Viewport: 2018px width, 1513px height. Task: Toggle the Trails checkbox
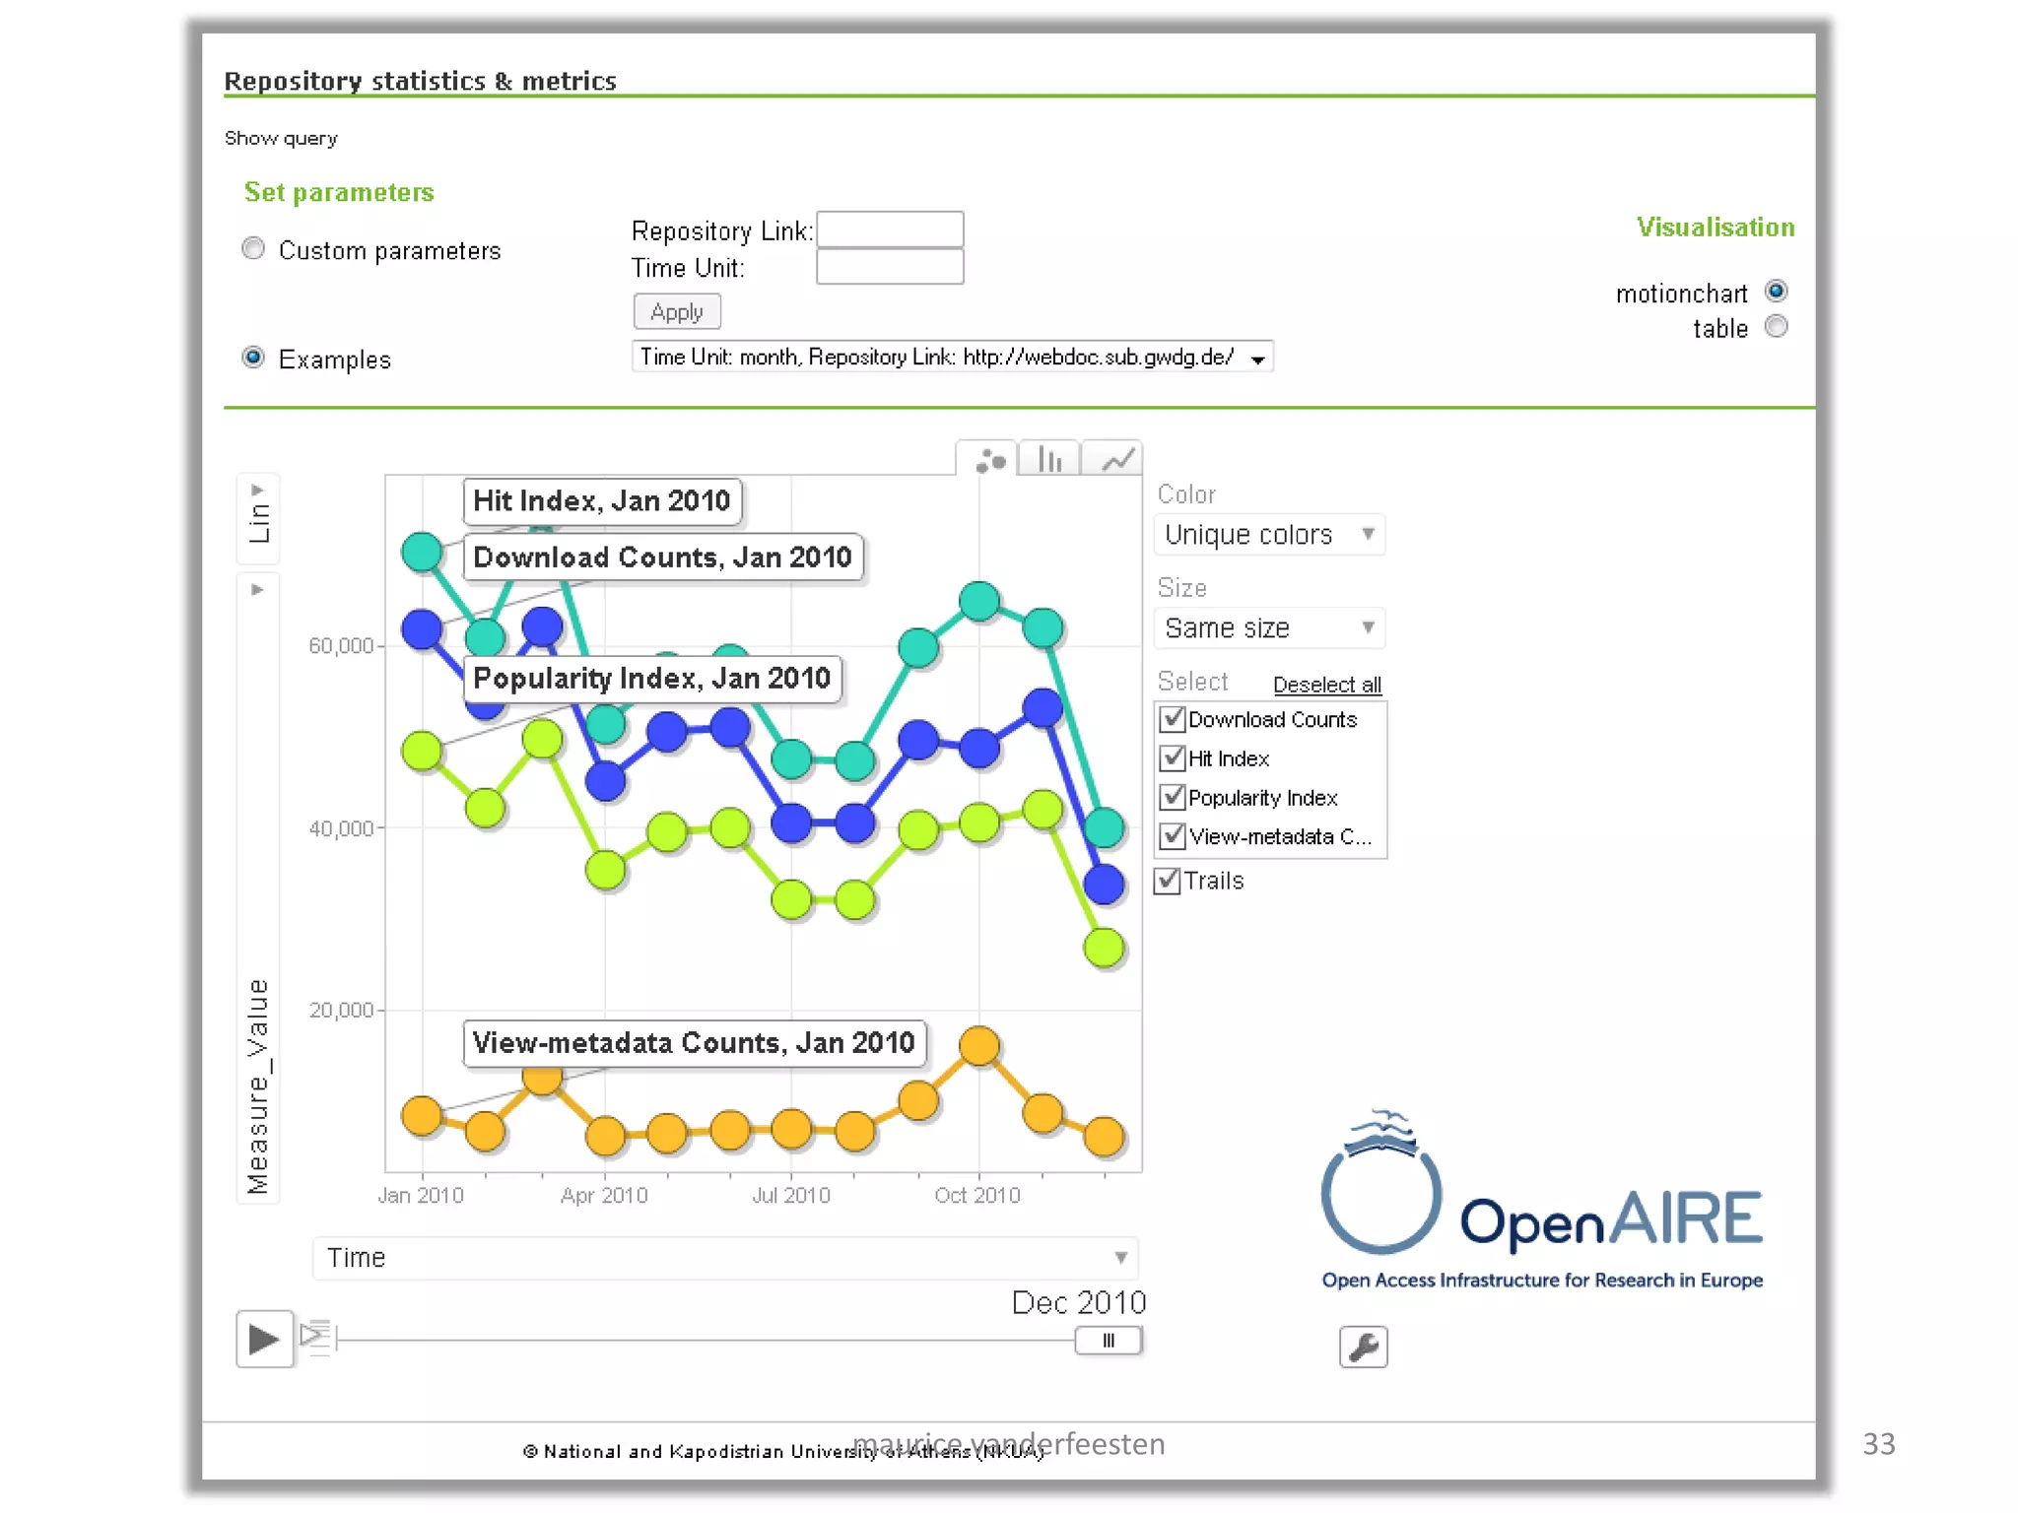click(1168, 881)
